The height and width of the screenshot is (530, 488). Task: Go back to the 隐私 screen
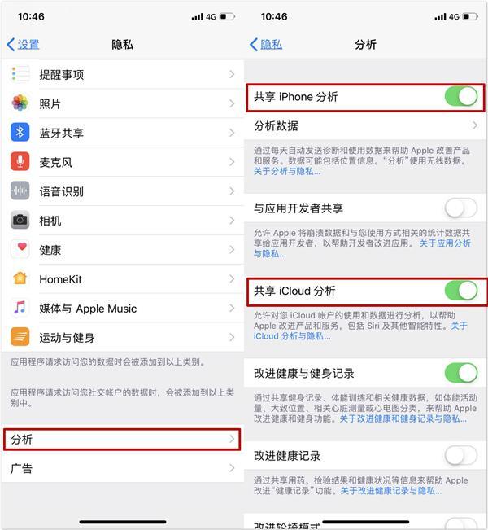[x=266, y=45]
